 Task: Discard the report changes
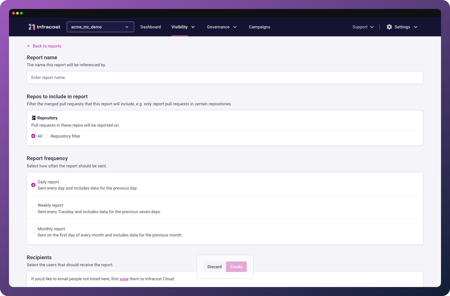tap(214, 267)
